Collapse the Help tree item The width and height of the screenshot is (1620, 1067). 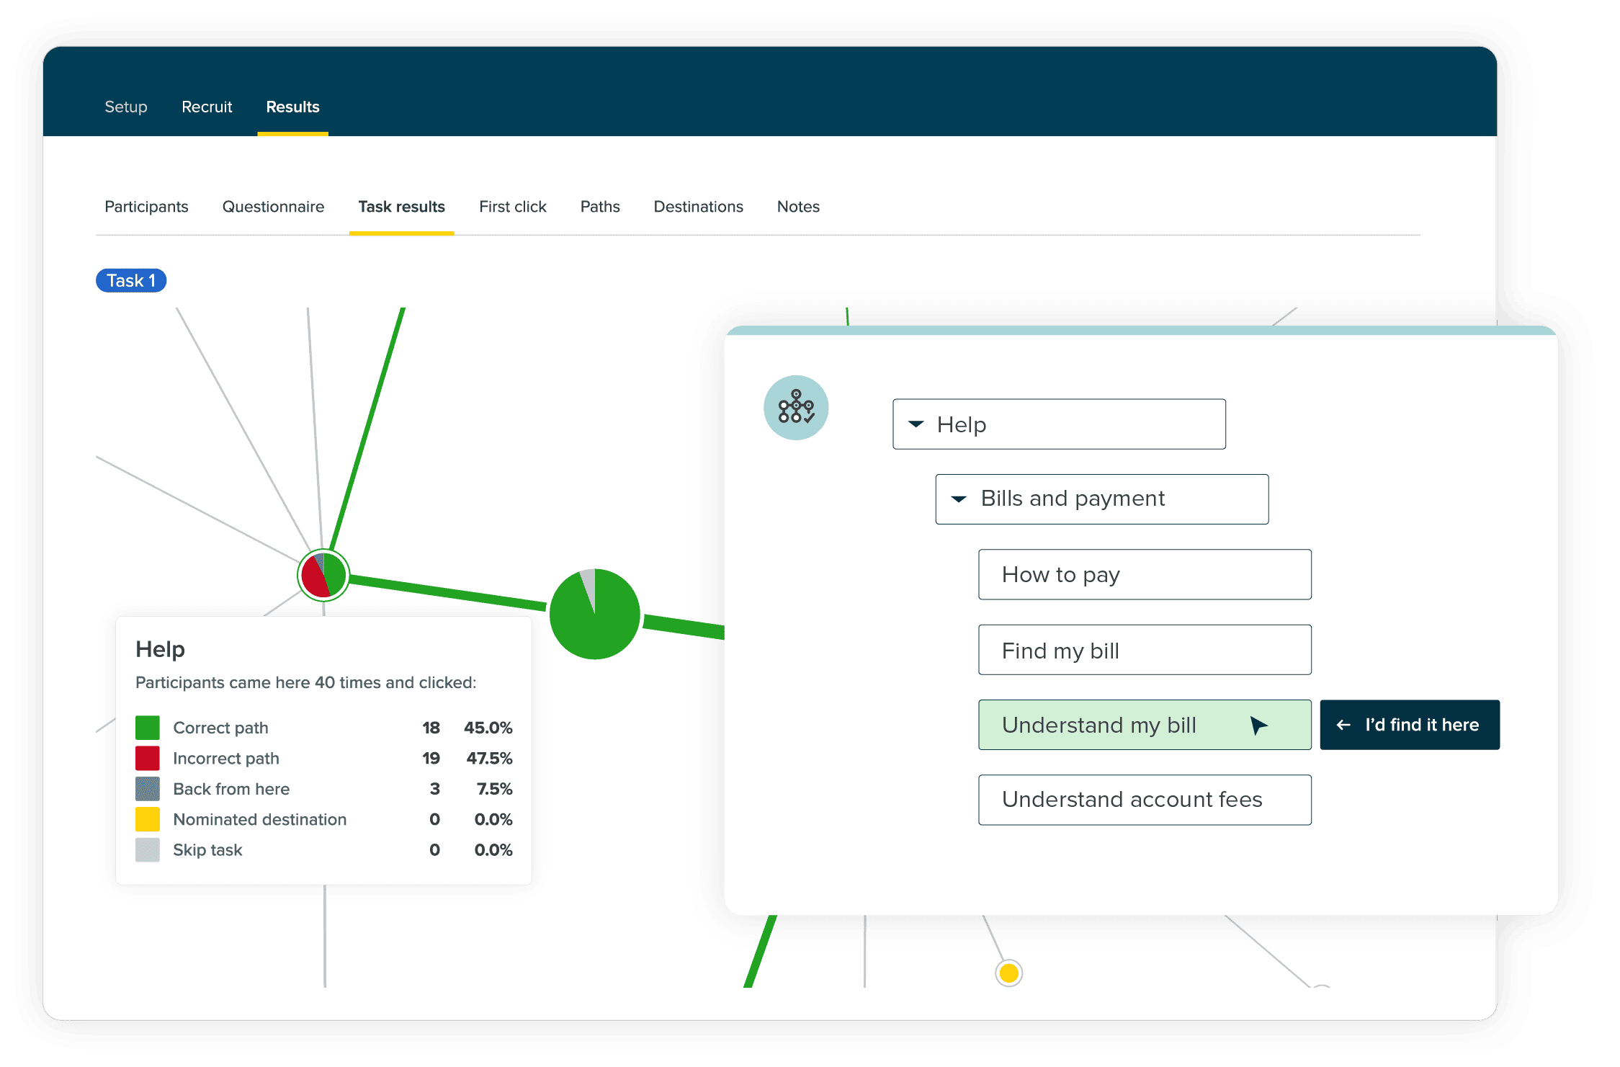pos(916,424)
